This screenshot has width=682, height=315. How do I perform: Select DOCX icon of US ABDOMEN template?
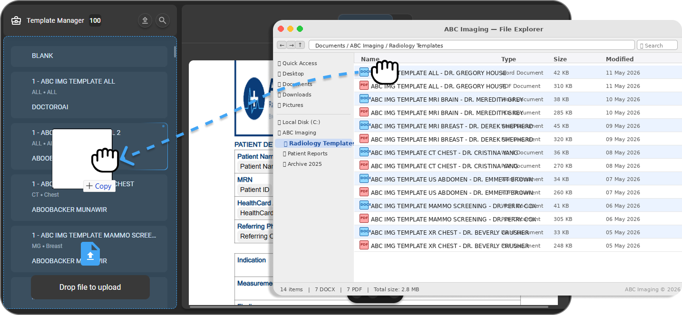[364, 179]
